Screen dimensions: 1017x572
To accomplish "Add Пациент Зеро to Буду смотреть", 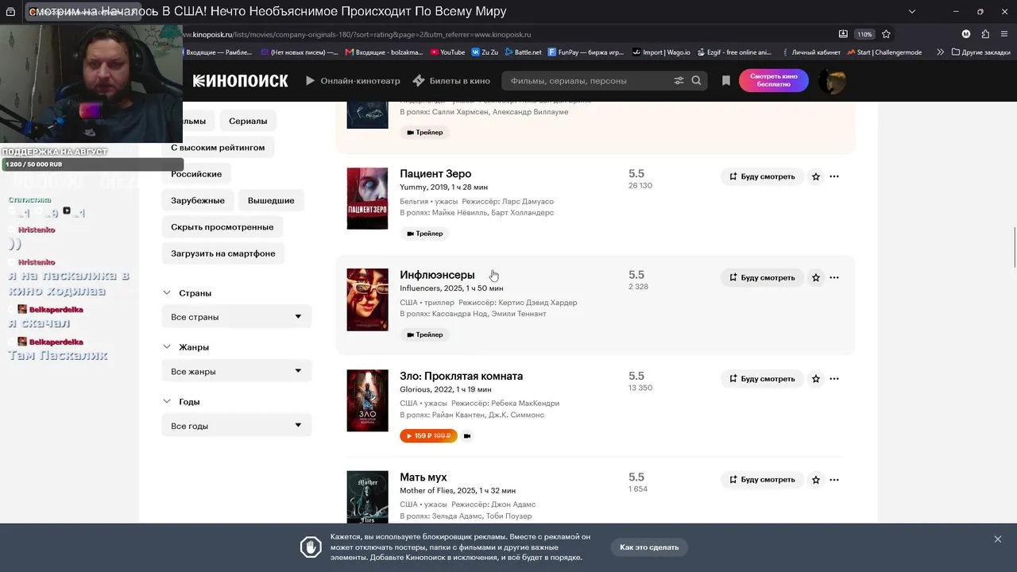I will coord(763,176).
